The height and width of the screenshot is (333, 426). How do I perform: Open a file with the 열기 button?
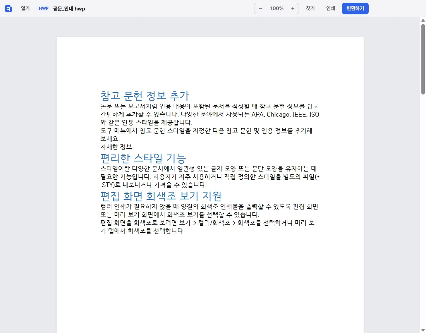pos(25,9)
